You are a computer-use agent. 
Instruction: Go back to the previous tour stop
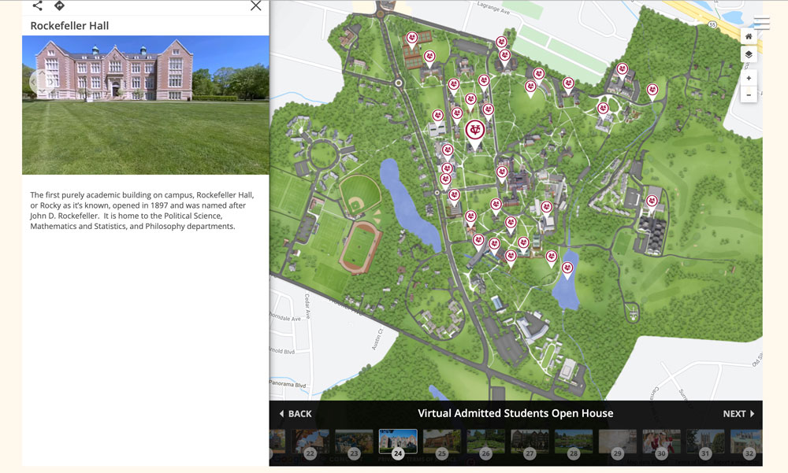[295, 414]
